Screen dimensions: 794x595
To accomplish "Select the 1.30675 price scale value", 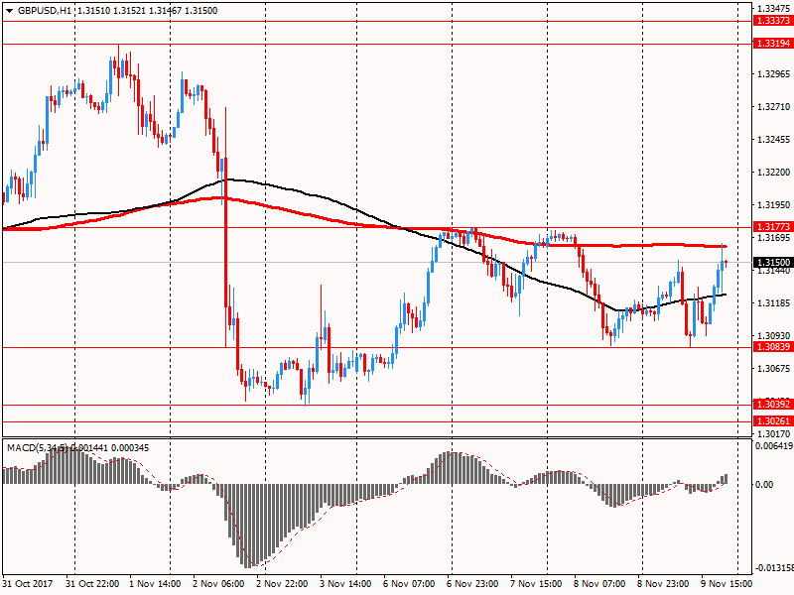I will pyautogui.click(x=773, y=368).
